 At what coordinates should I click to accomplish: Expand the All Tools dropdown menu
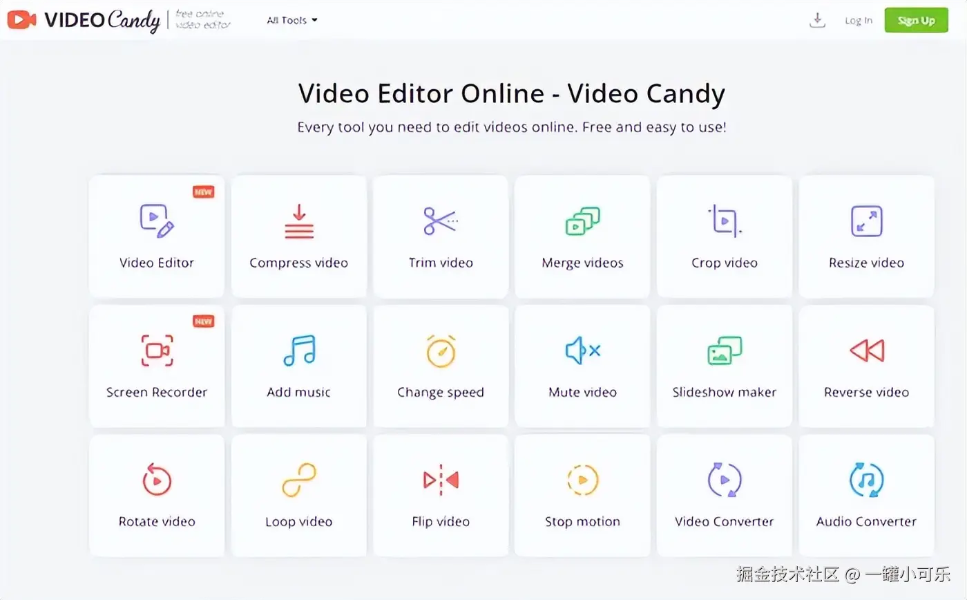pos(292,20)
